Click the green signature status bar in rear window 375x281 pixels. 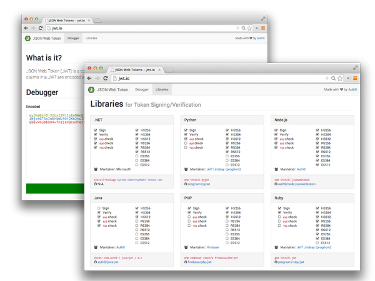55,189
